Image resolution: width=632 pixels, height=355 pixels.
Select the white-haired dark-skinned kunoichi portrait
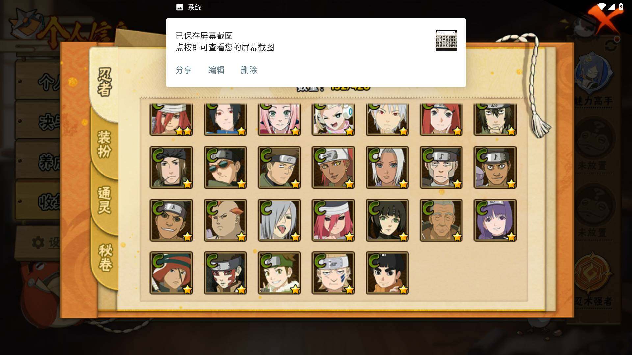387,167
